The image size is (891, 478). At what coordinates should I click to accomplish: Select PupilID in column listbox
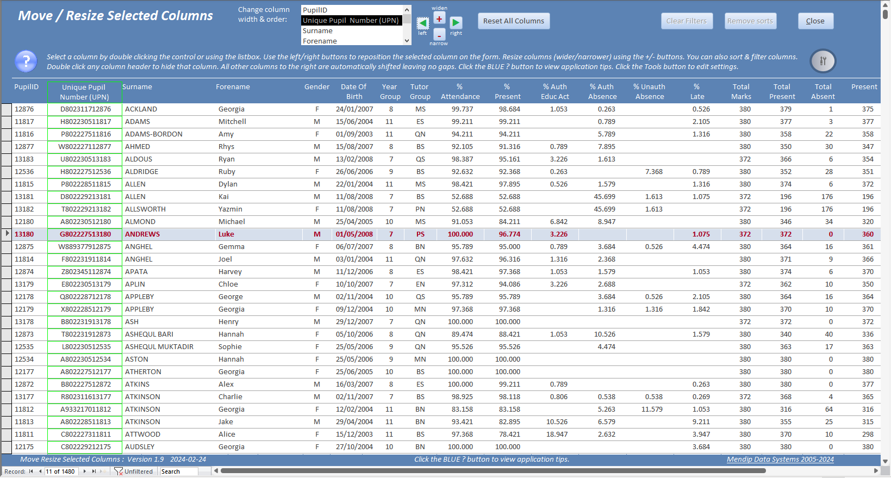click(x=352, y=10)
